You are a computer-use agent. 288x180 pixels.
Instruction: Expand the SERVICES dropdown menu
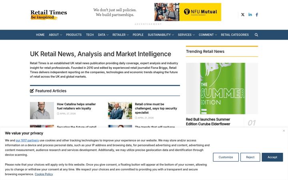pyautogui.click(x=186, y=35)
